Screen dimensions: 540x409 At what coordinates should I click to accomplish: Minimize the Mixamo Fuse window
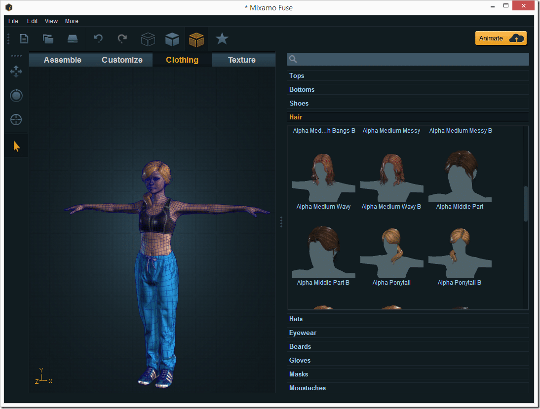click(493, 6)
